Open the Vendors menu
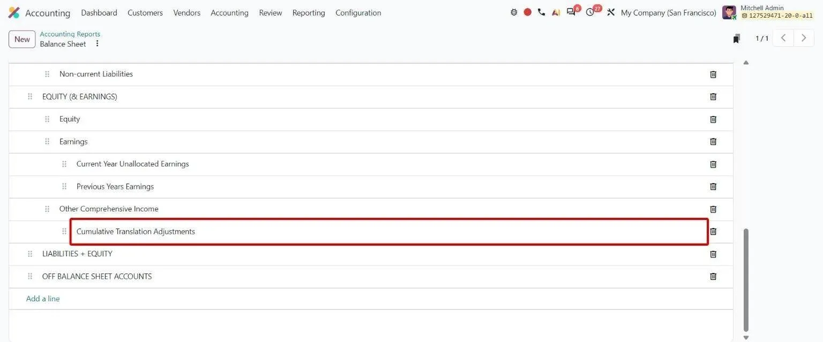The image size is (823, 342). (187, 13)
